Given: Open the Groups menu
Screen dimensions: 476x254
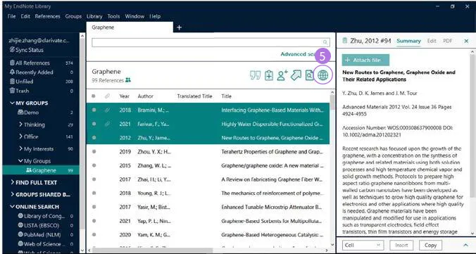Looking at the screenshot, I should coord(73,16).
